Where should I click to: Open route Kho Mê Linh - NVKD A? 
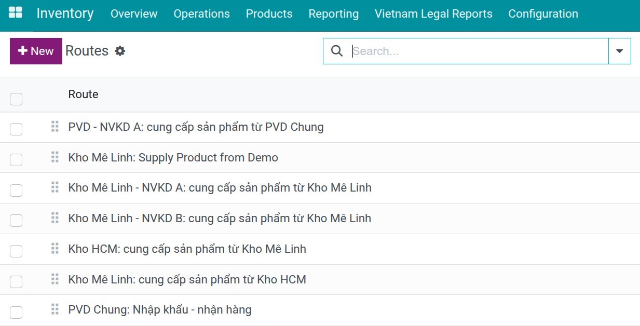point(220,187)
